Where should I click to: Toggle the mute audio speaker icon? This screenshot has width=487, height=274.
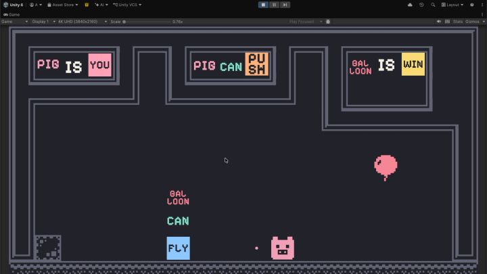point(439,22)
